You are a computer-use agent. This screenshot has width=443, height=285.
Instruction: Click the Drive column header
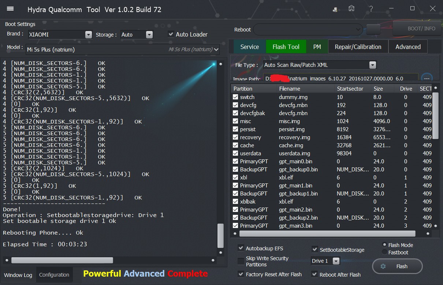[406, 88]
